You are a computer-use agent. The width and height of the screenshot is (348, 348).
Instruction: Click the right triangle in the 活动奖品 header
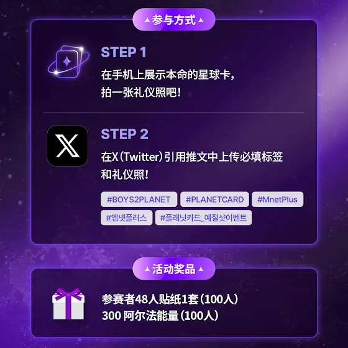(x=201, y=269)
